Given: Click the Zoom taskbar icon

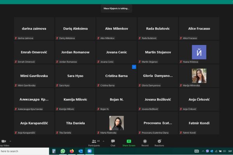Looking at the screenshot, I should 89,151.
